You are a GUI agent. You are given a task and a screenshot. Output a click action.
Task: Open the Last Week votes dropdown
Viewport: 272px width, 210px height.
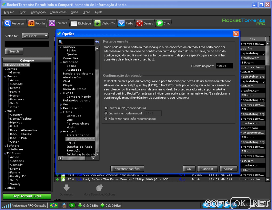[x=35, y=36]
